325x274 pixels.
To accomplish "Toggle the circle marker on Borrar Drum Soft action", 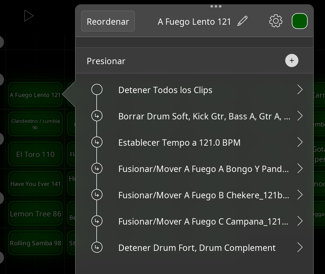I will click(x=97, y=116).
